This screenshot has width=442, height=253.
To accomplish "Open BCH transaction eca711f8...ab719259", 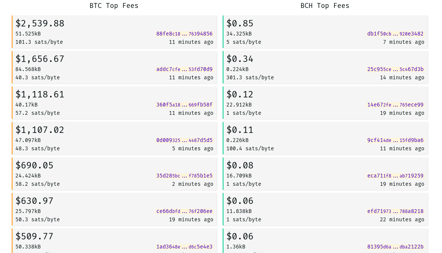I will pos(395,176).
